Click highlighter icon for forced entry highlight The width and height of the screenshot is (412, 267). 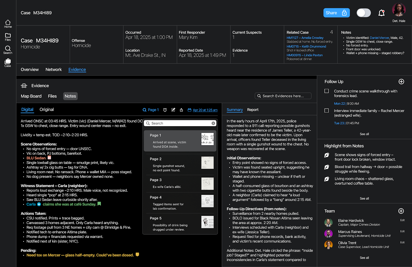327,155
